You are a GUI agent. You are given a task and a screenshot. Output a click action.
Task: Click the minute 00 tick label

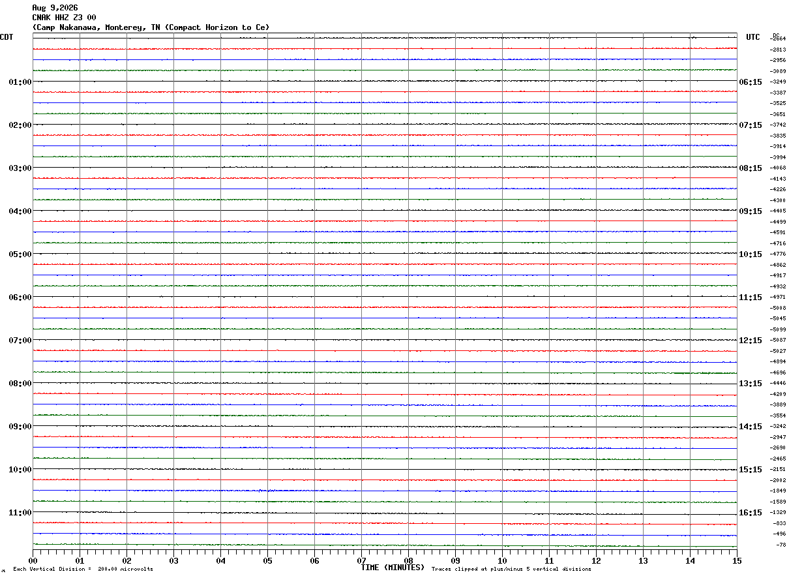[x=33, y=560]
